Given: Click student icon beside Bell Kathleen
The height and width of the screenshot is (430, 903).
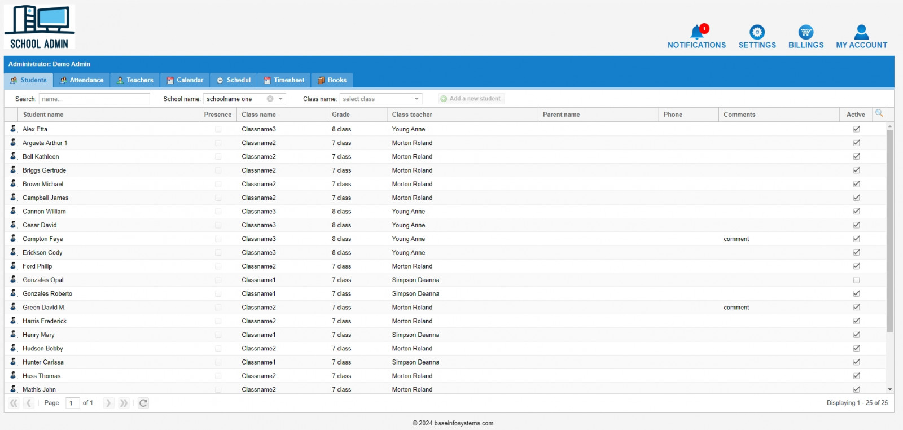Looking at the screenshot, I should point(13,156).
